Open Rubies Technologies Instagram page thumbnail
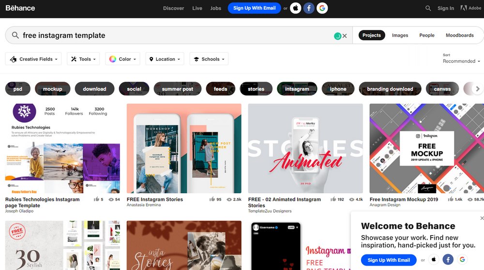Viewport: 484px width, 270px height. 62,148
